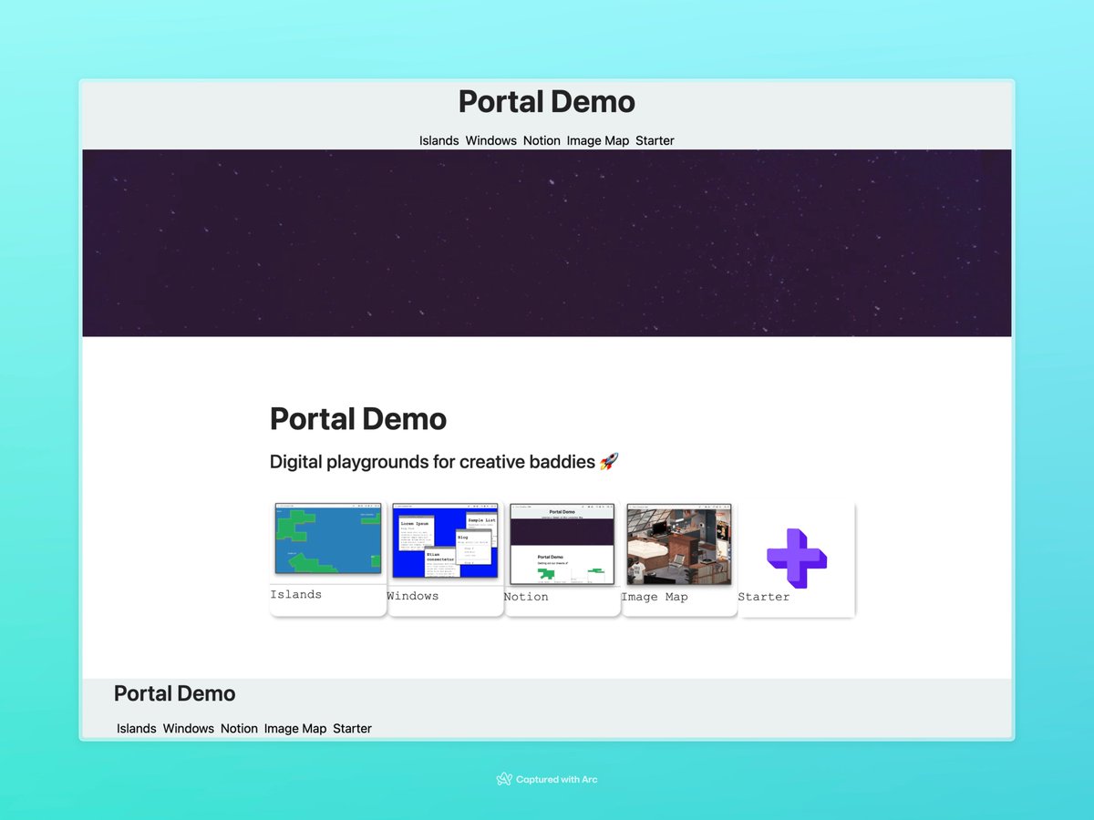Open Notion link in footer navigation

(239, 728)
